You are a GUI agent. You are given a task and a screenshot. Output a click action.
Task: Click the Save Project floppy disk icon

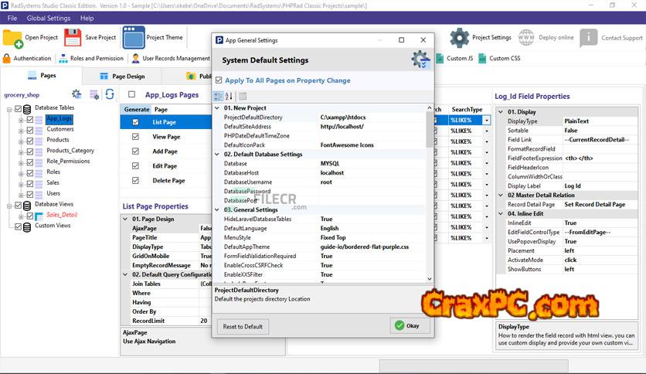coord(73,38)
